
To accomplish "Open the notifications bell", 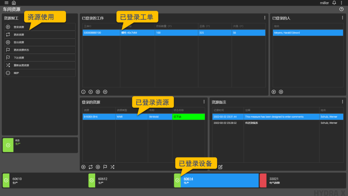I will click(334, 3).
